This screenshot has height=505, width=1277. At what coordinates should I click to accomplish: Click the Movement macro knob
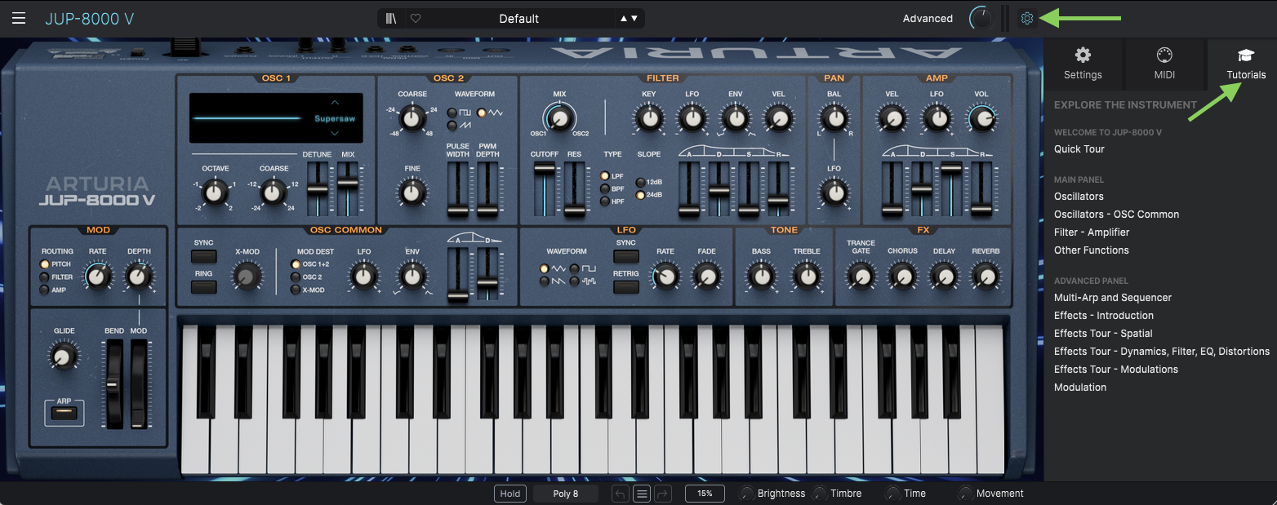pos(966,494)
